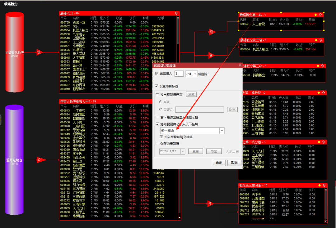Viewport: 336px width, 228px height.
Task: Click the 设 arrow node after 全部概念板块
Action: (39, 52)
